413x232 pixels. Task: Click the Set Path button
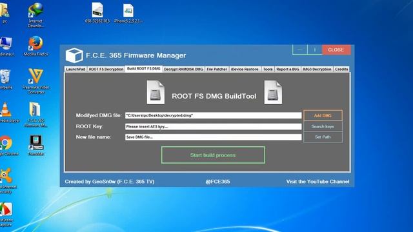coord(323,137)
